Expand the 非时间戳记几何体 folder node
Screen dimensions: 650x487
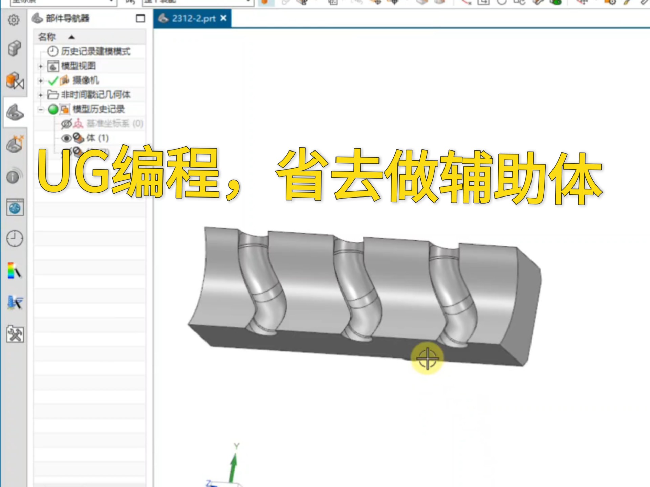(x=40, y=95)
